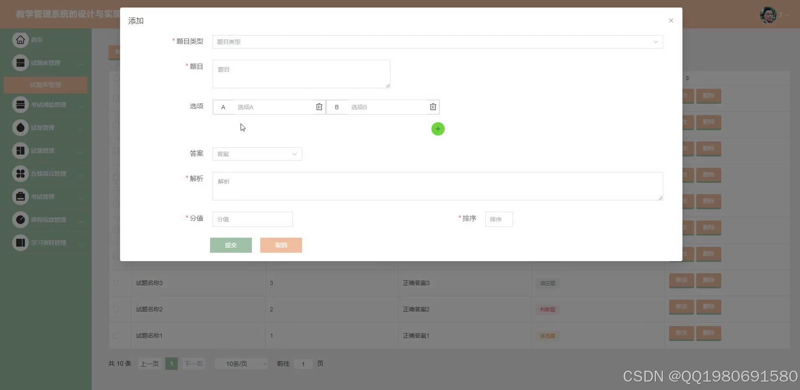Click the 考试管理 briefcase icon
800x390 pixels.
click(x=20, y=196)
